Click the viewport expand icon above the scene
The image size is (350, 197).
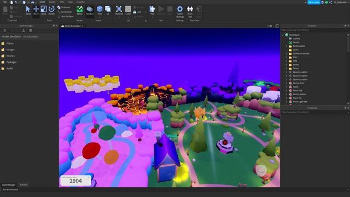(277, 26)
